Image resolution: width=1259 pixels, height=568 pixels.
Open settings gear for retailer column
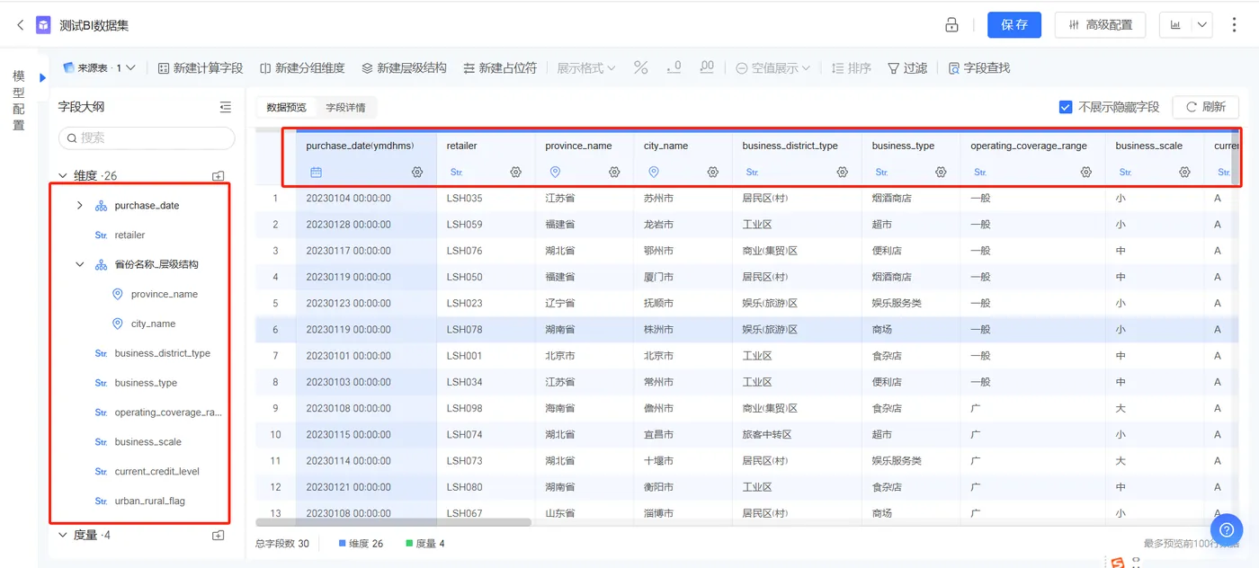[515, 172]
